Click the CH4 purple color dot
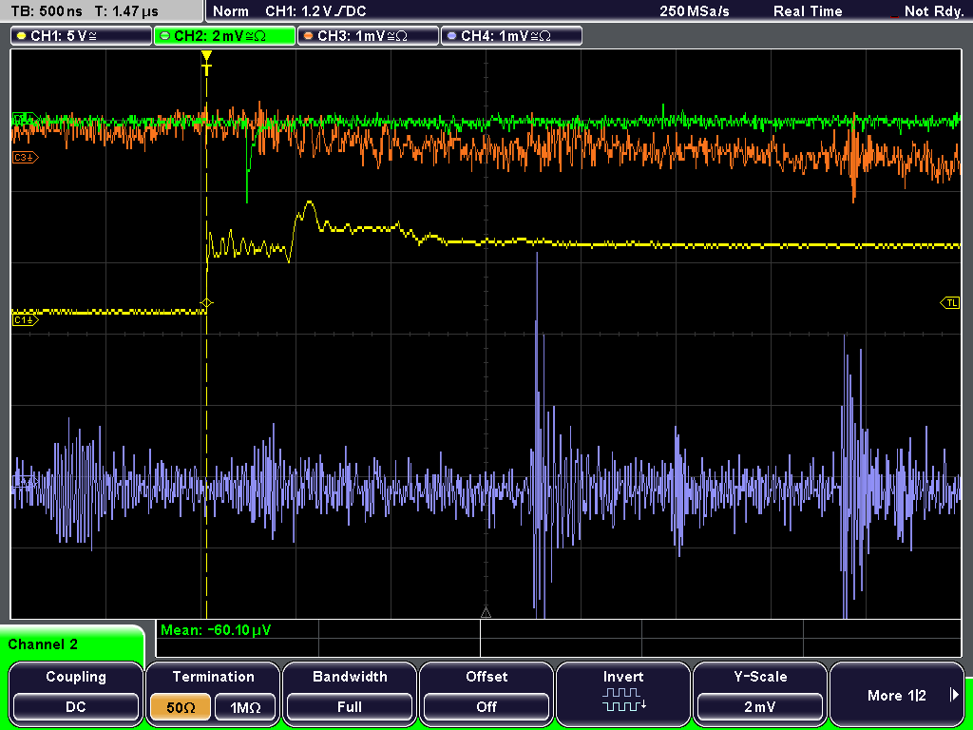Screen dimensions: 973x730 click(451, 36)
